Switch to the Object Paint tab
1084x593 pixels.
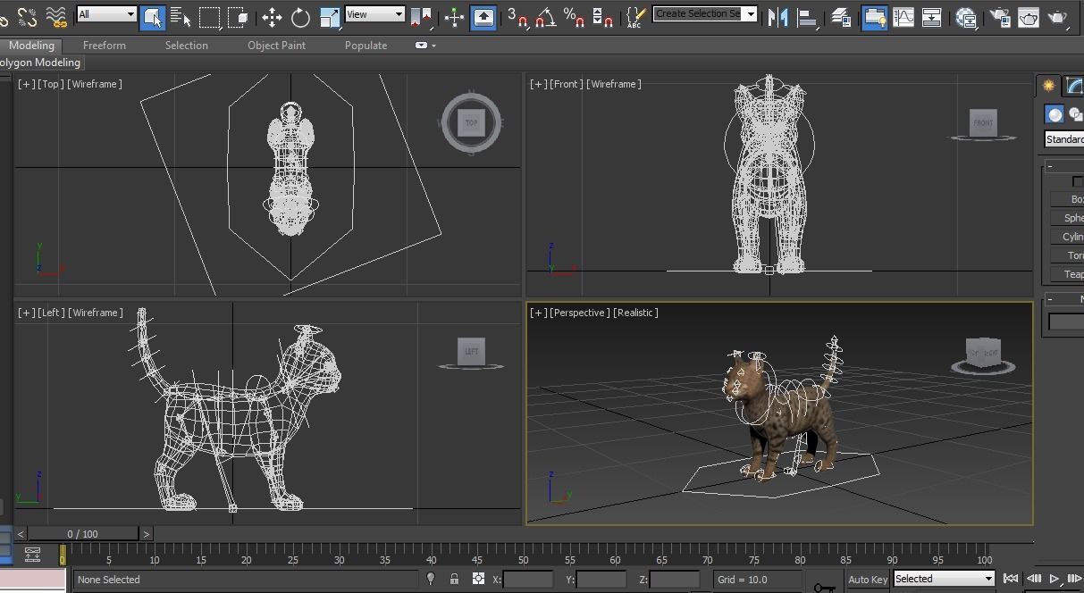[x=276, y=46]
